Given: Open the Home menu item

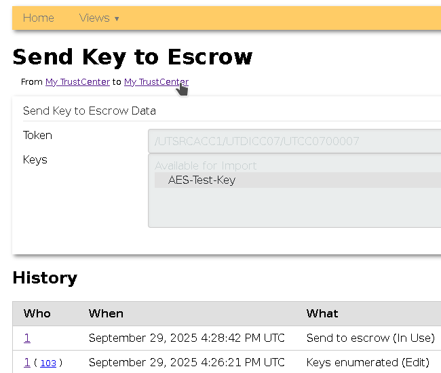Looking at the screenshot, I should 38,18.
